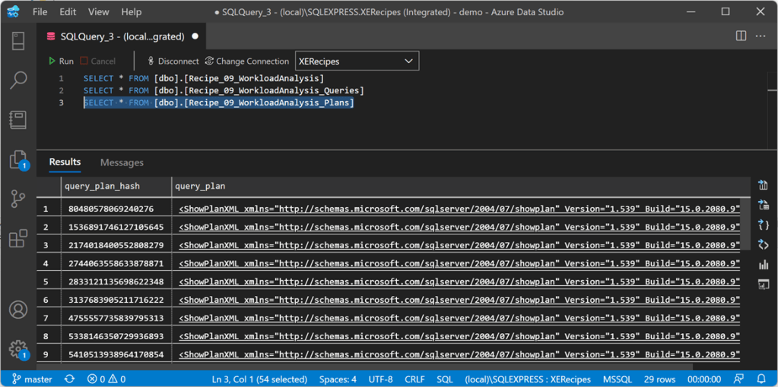Show results as Chart icon
The width and height of the screenshot is (778, 387).
(763, 264)
